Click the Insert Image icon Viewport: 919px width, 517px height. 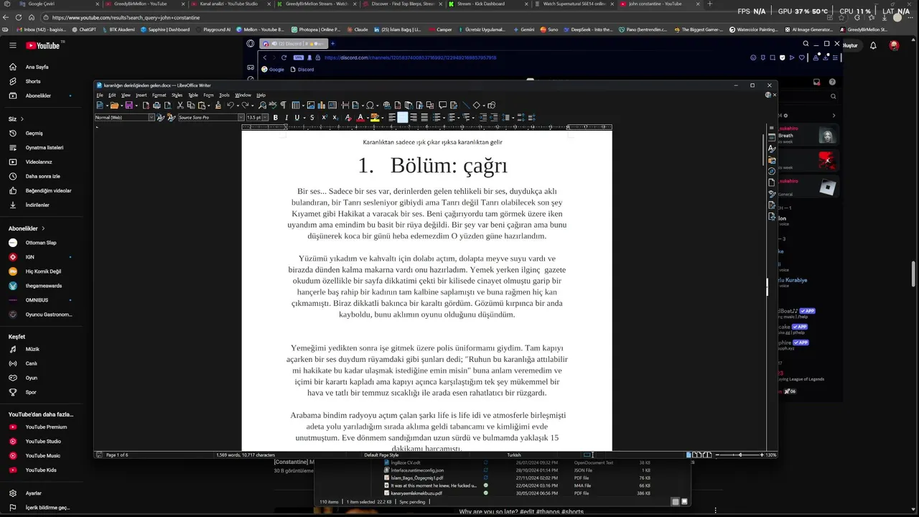[x=310, y=105]
